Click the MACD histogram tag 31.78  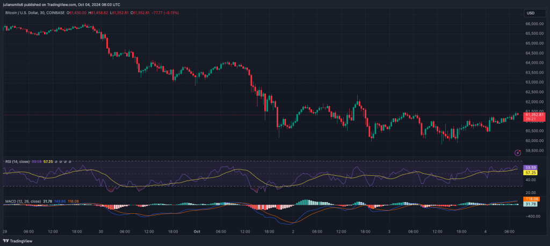tap(530, 204)
